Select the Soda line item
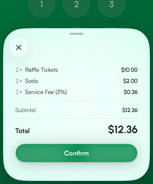The width and height of the screenshot is (153, 184). pyautogui.click(x=76, y=81)
